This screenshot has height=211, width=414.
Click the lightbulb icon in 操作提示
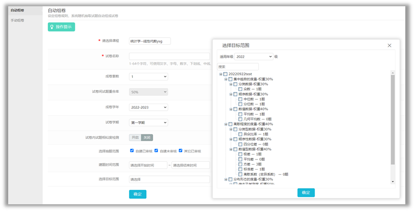(52, 27)
